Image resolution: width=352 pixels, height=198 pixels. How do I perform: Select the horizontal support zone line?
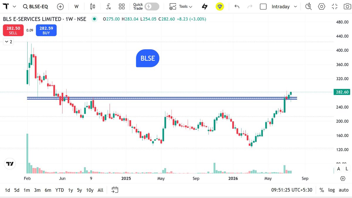tap(162, 98)
